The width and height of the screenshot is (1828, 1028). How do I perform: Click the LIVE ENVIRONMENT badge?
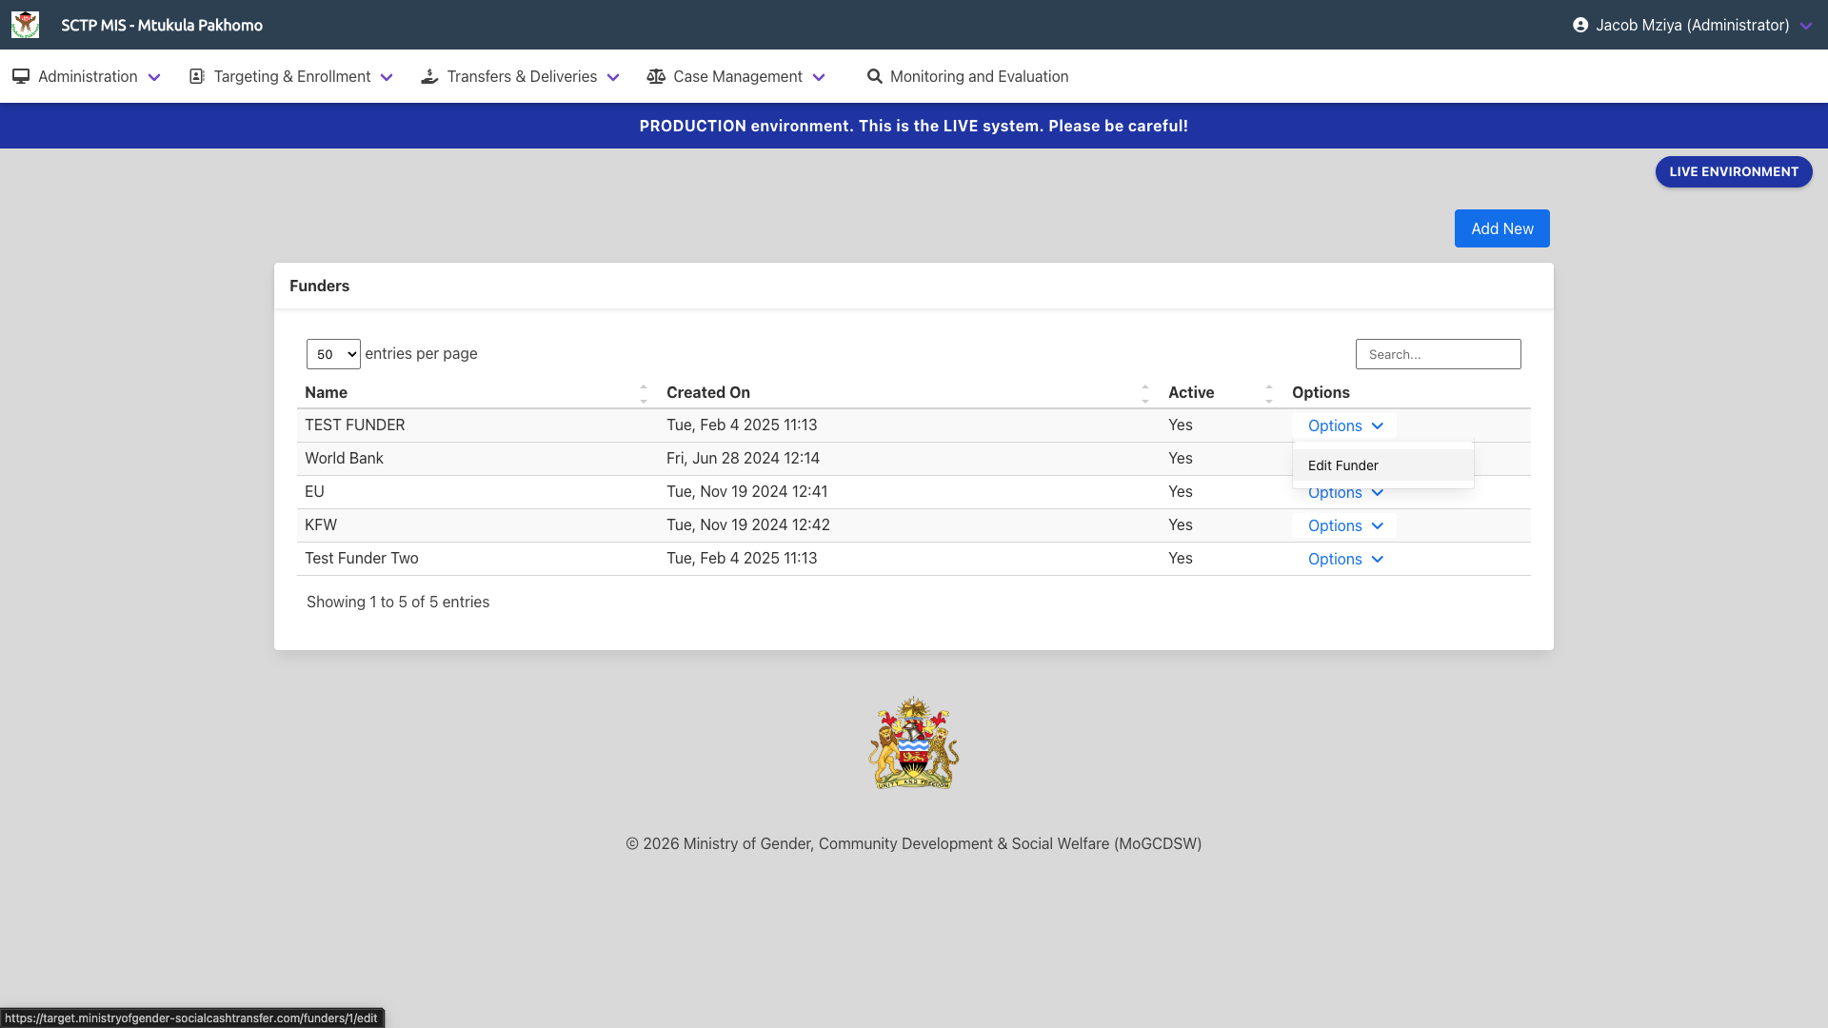tap(1733, 171)
